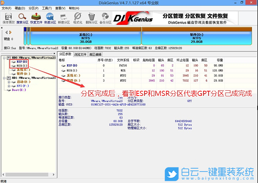
Task: Select 软件(D:) in the disk tree
Action: (x=23, y=74)
